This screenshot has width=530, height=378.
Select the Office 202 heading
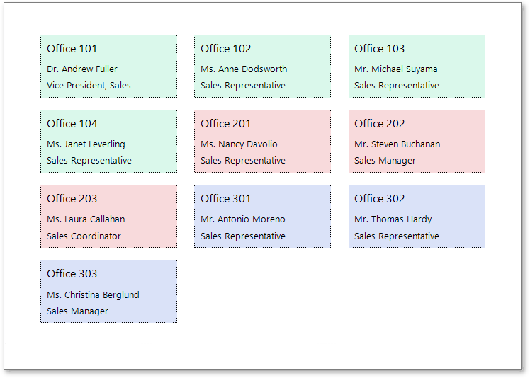(380, 124)
